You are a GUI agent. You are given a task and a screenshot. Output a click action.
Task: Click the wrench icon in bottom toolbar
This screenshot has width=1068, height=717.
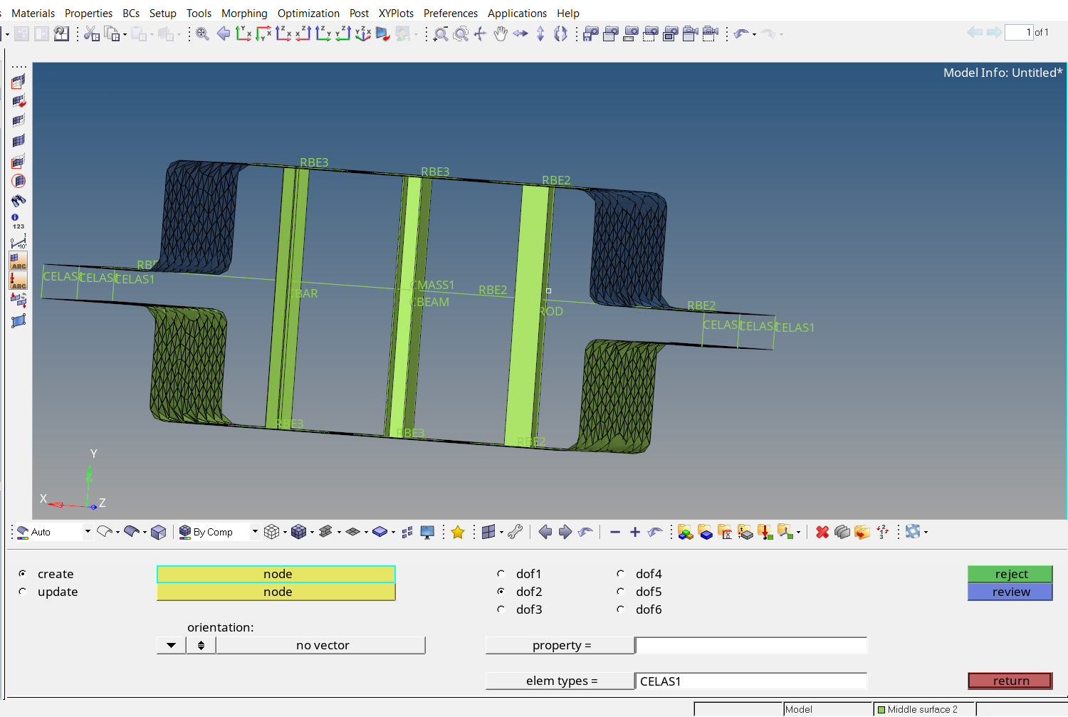tap(515, 532)
